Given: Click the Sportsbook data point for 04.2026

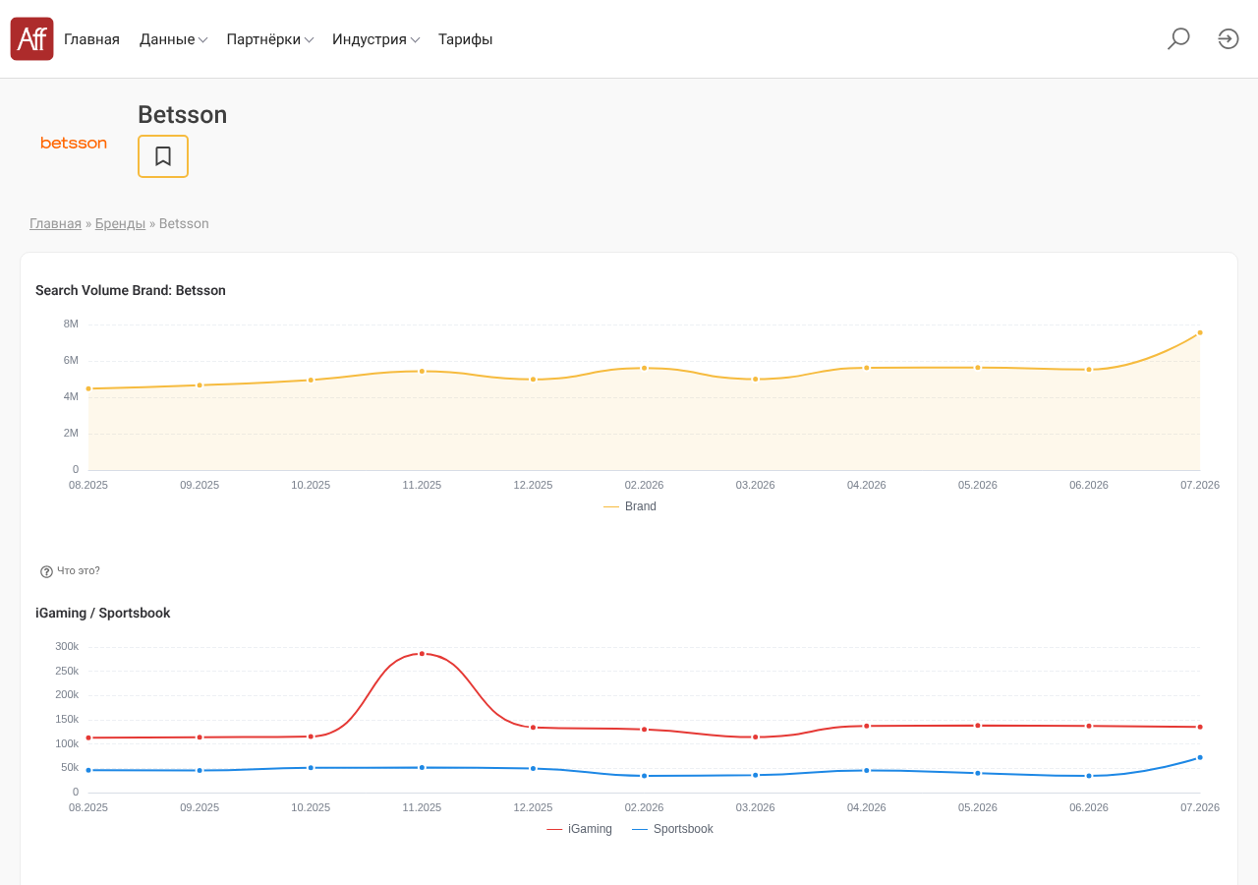Looking at the screenshot, I should (x=867, y=726).
